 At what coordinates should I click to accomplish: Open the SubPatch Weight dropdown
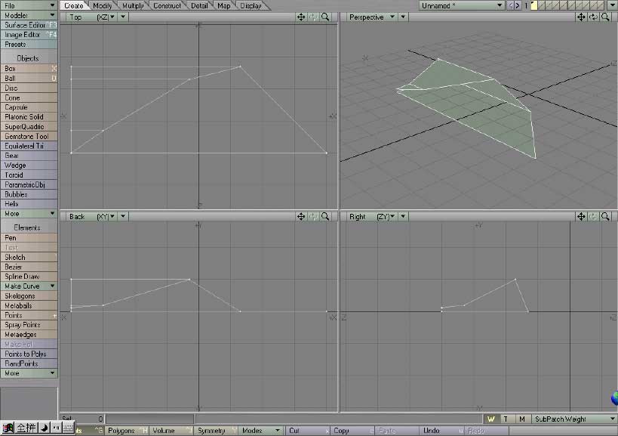574,419
